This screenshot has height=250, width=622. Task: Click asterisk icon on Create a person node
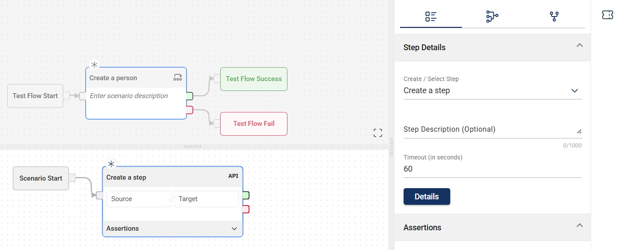tap(94, 65)
